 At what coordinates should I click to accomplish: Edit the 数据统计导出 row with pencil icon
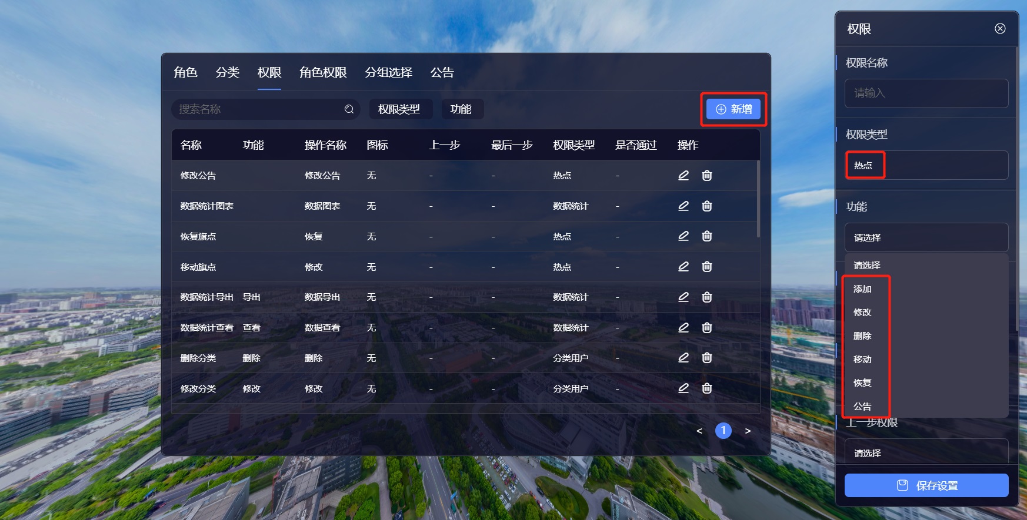tap(683, 297)
